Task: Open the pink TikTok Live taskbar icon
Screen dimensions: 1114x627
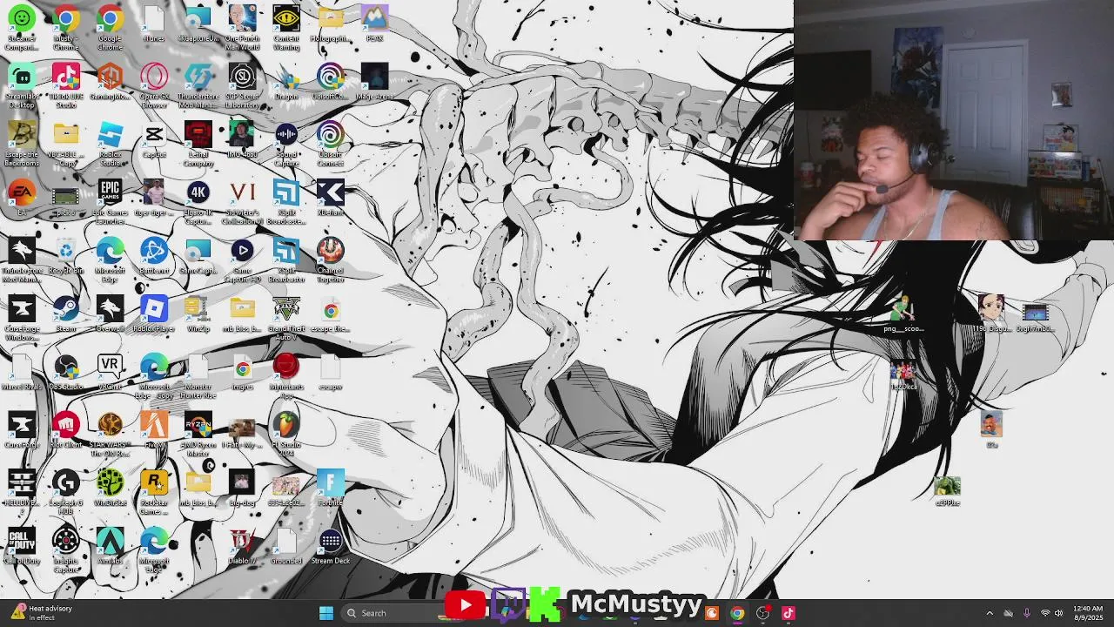Action: [789, 613]
